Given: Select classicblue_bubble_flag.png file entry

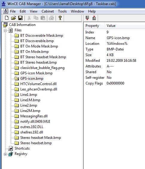Looking at the screenshot, I should click(x=42, y=68).
